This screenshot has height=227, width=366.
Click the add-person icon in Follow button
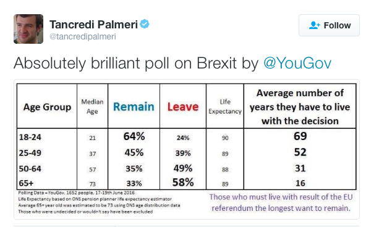315,25
